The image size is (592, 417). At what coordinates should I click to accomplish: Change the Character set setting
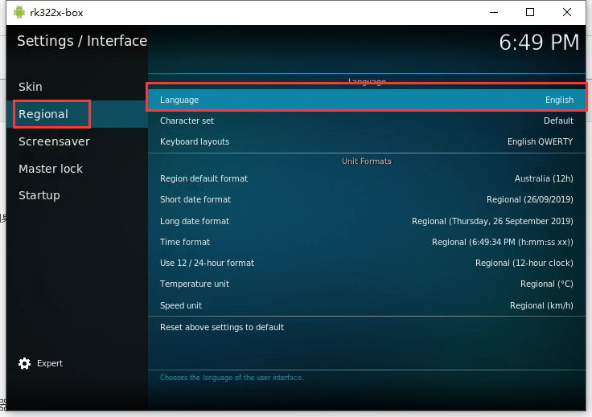(x=367, y=121)
